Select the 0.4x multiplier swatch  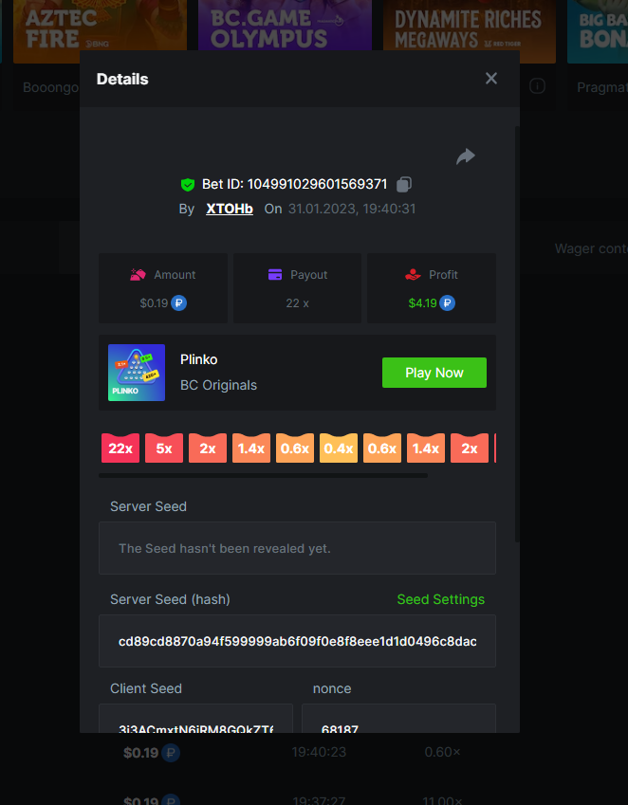click(339, 448)
